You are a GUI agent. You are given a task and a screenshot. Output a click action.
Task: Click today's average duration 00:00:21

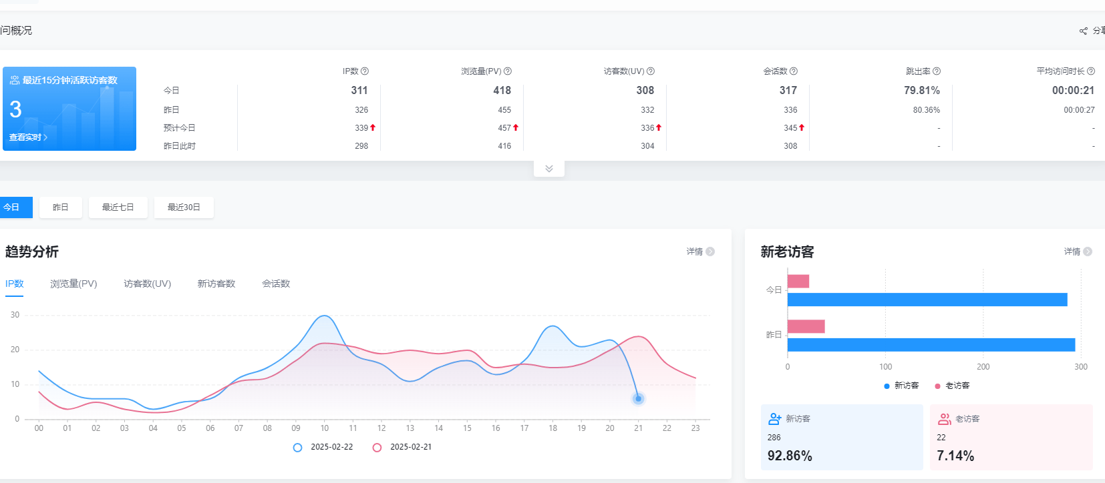[x=1074, y=91]
